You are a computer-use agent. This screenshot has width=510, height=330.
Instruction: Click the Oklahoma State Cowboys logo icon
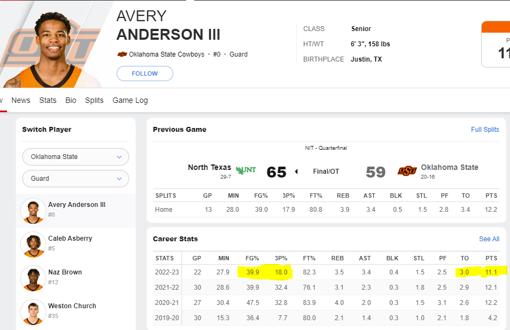point(122,54)
